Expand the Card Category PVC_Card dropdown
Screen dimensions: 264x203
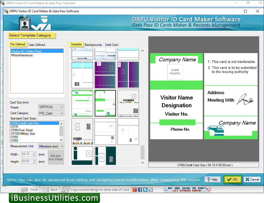pos(51,113)
